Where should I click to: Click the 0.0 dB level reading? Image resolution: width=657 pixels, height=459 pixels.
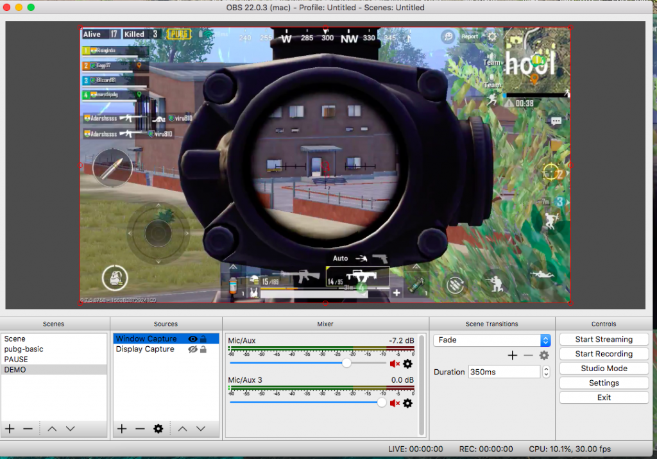[x=402, y=380]
